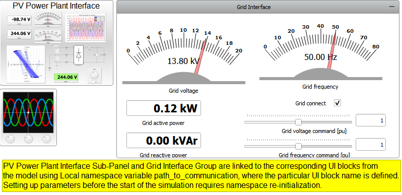Image resolution: width=402 pixels, height=195 pixels.
Task: Click the diode rectifier schematic symbol
Action: 79,55
